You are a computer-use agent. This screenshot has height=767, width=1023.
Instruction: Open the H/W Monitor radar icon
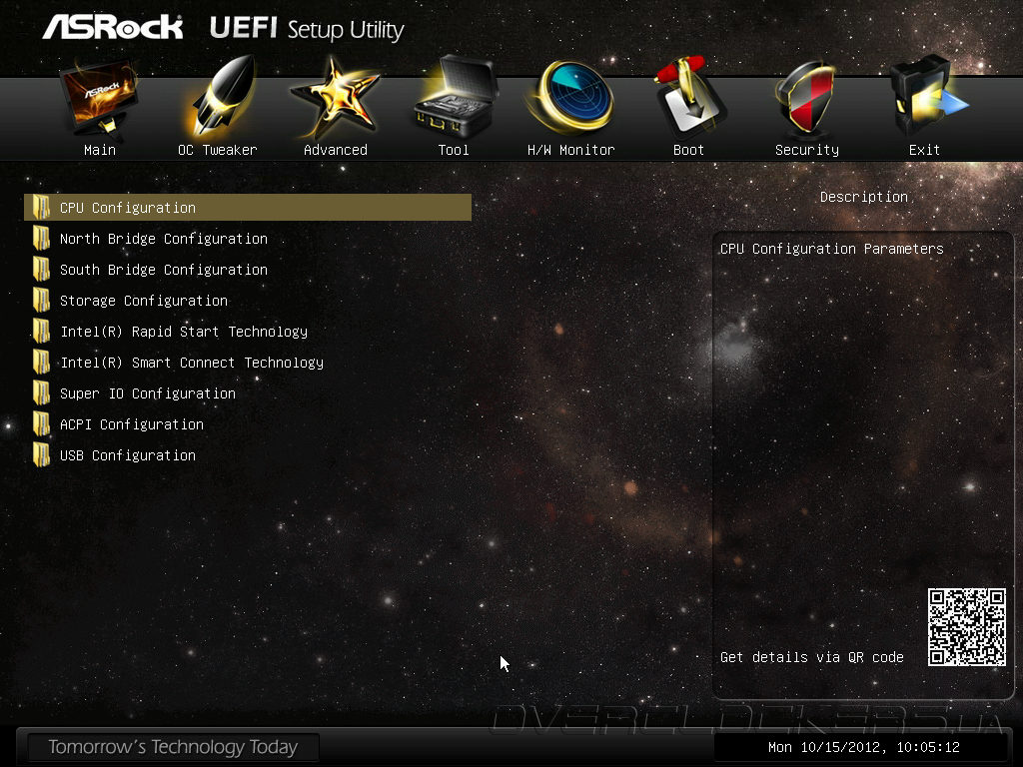pyautogui.click(x=571, y=97)
